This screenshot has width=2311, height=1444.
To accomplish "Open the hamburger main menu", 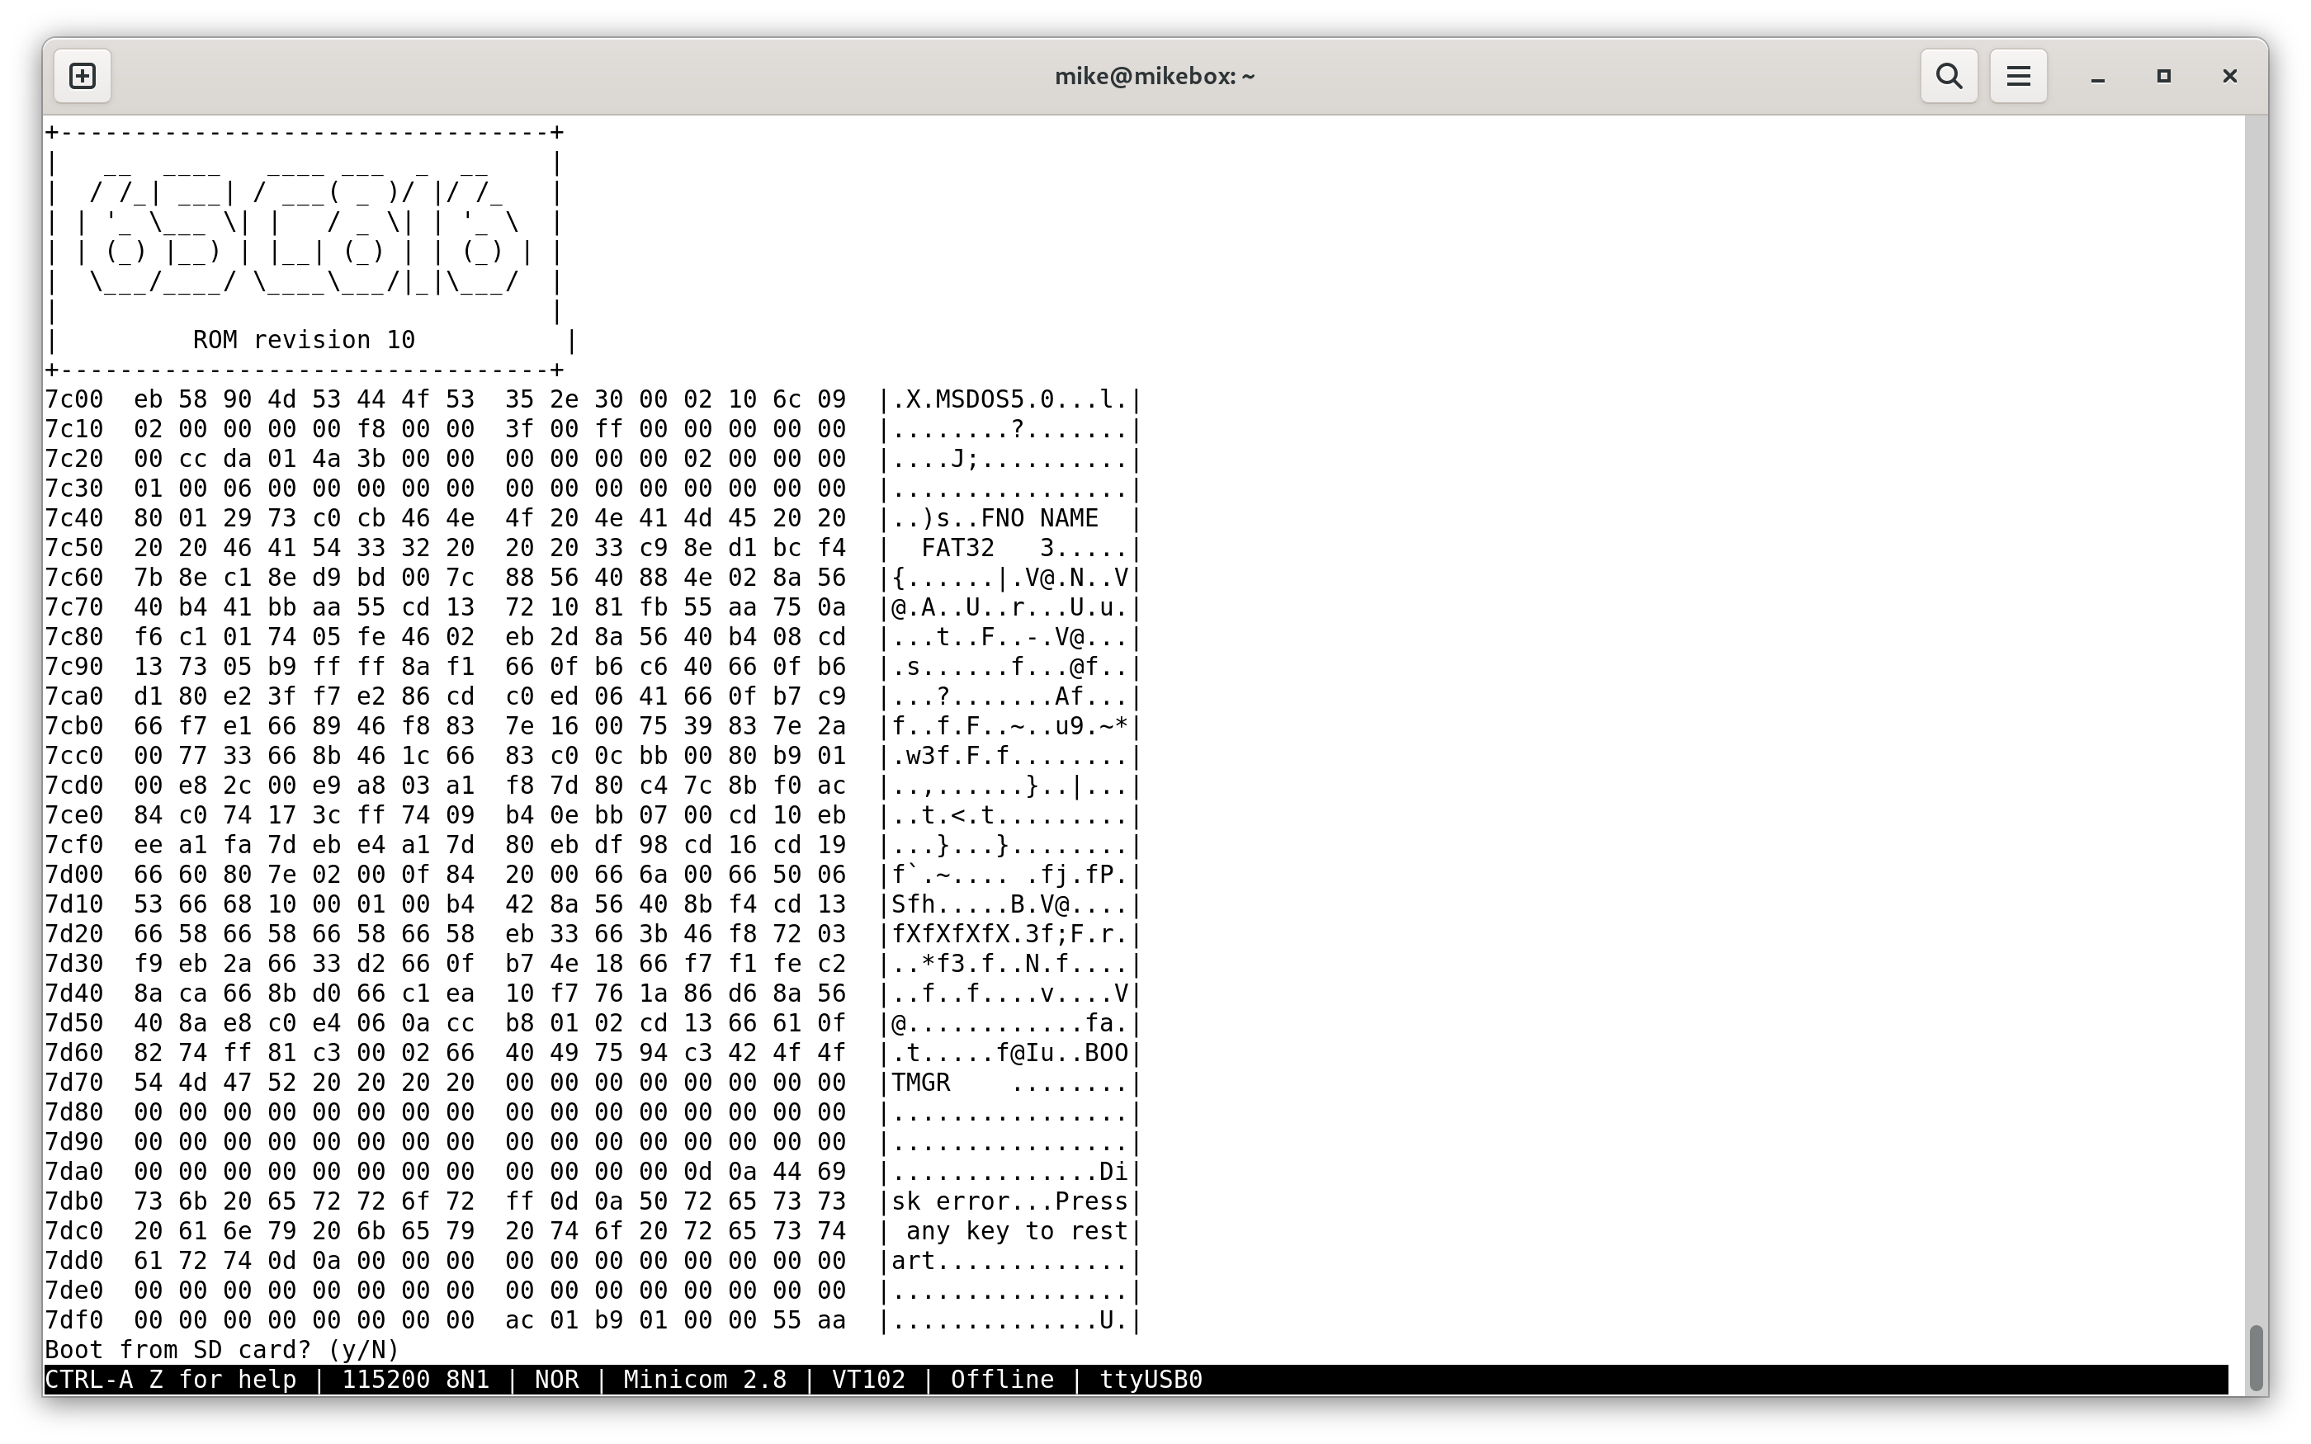I will tap(2018, 75).
